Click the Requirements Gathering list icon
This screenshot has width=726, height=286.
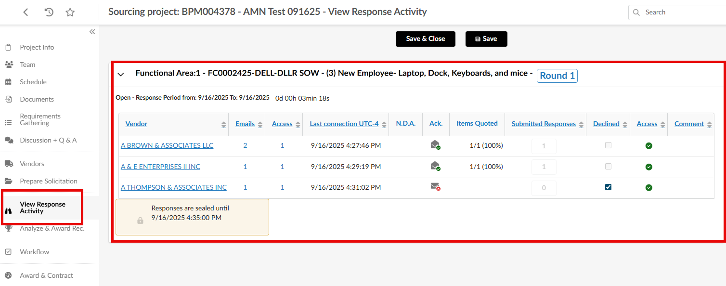[8, 123]
